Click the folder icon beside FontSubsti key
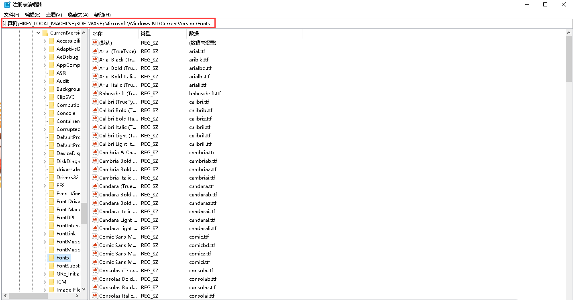 tap(51, 266)
